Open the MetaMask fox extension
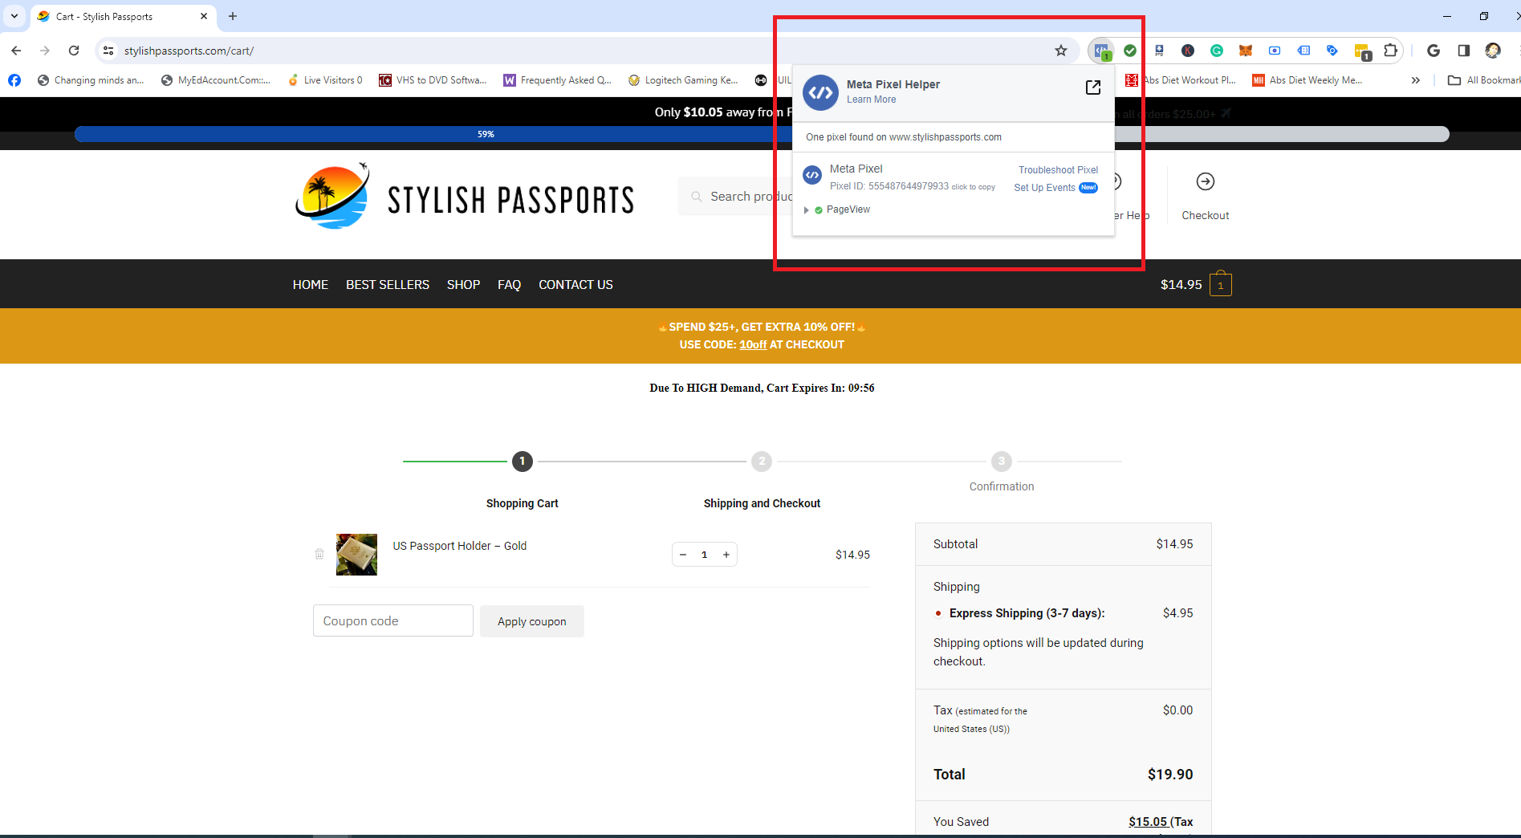The height and width of the screenshot is (838, 1521). [1246, 51]
